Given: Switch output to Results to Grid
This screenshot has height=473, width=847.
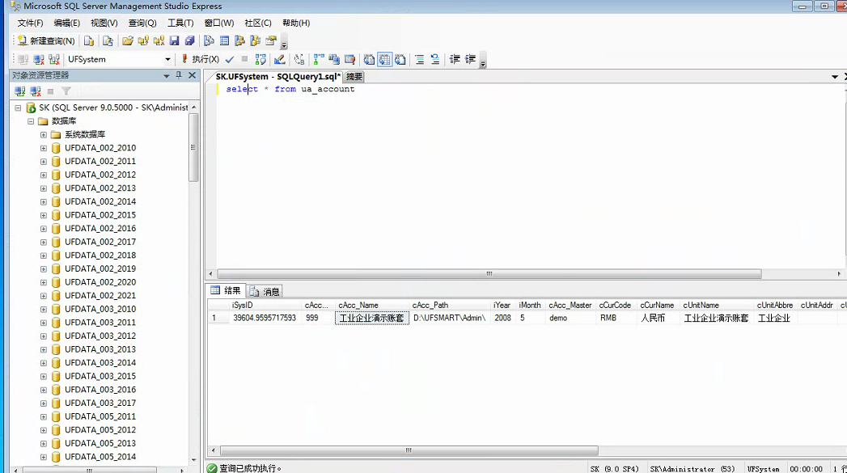Looking at the screenshot, I should point(384,59).
